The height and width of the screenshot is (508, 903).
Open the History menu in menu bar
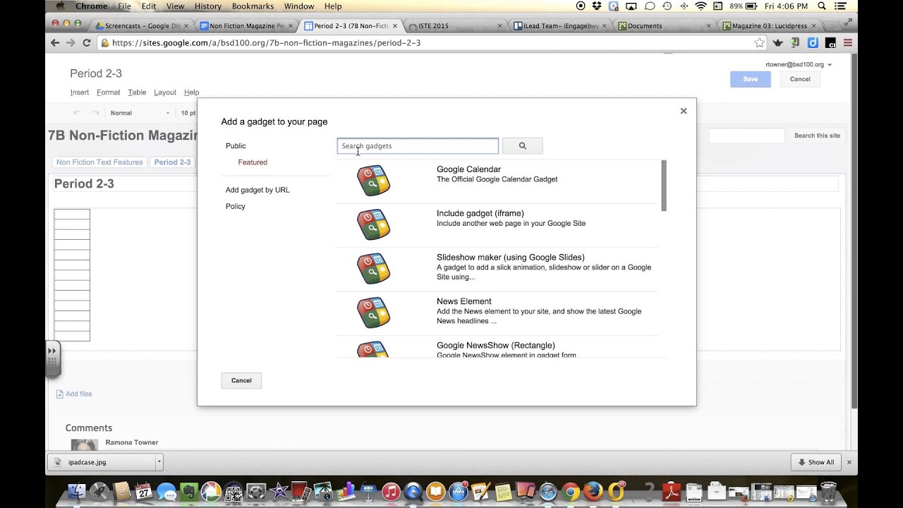pyautogui.click(x=207, y=6)
